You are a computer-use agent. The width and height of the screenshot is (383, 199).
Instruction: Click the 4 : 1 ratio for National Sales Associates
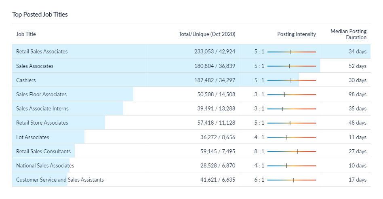[x=259, y=165]
